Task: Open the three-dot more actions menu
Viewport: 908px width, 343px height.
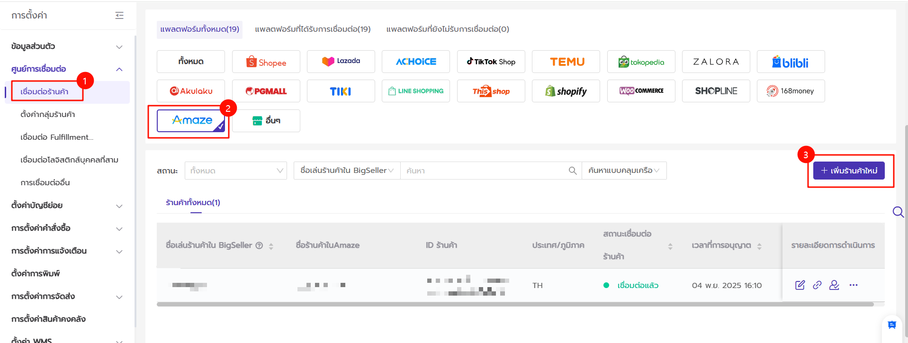Action: coord(854,285)
